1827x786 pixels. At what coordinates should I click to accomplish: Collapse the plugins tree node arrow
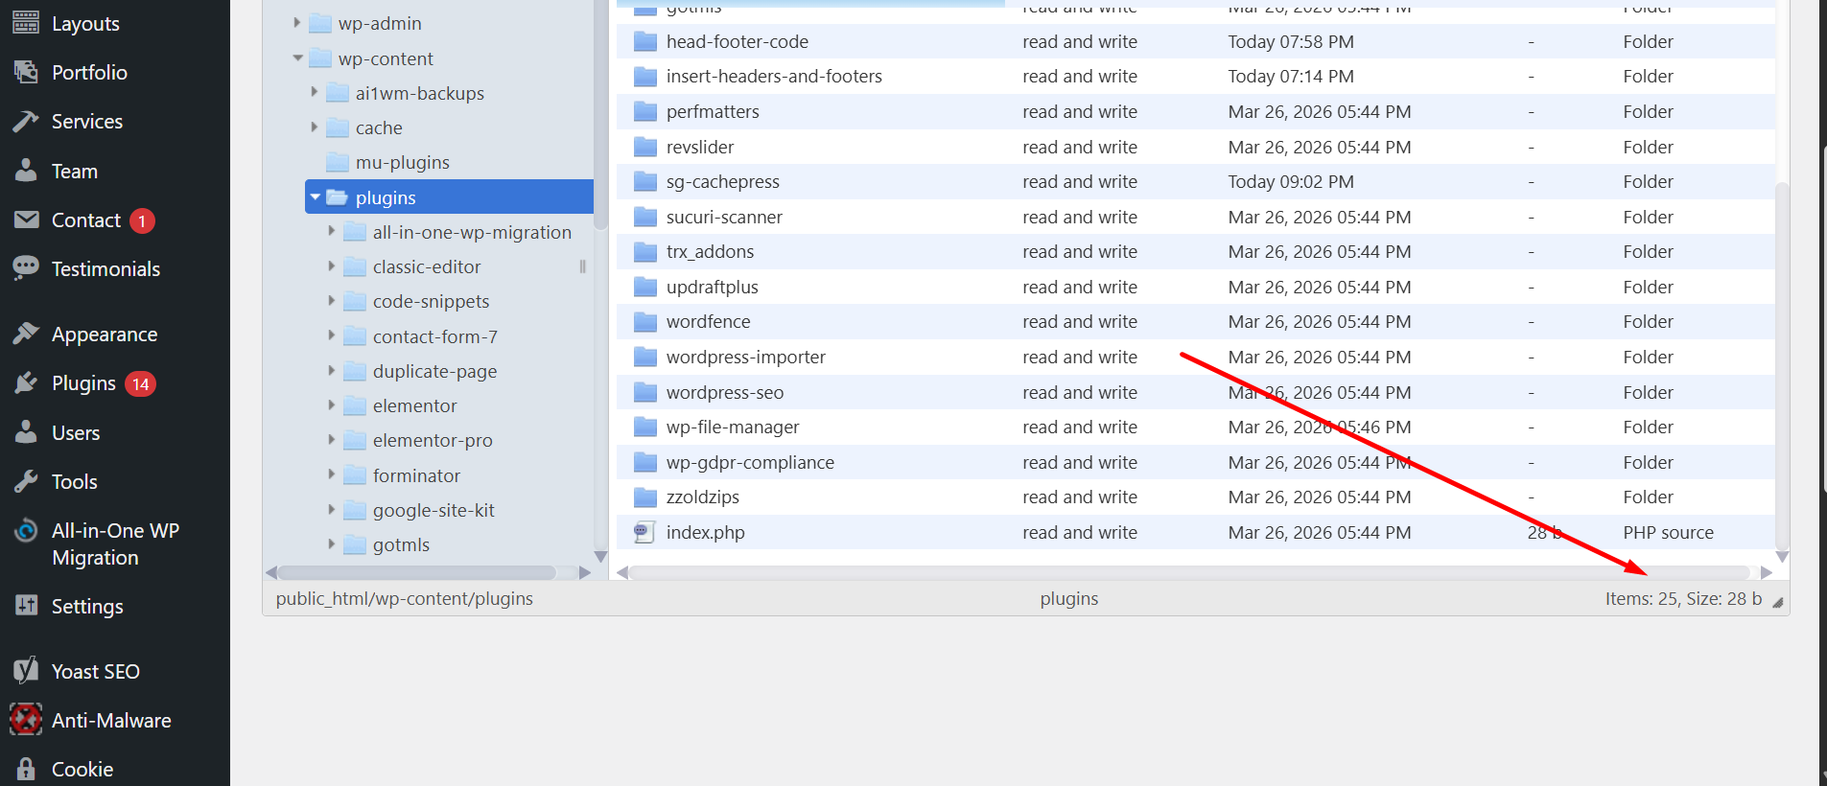315,196
